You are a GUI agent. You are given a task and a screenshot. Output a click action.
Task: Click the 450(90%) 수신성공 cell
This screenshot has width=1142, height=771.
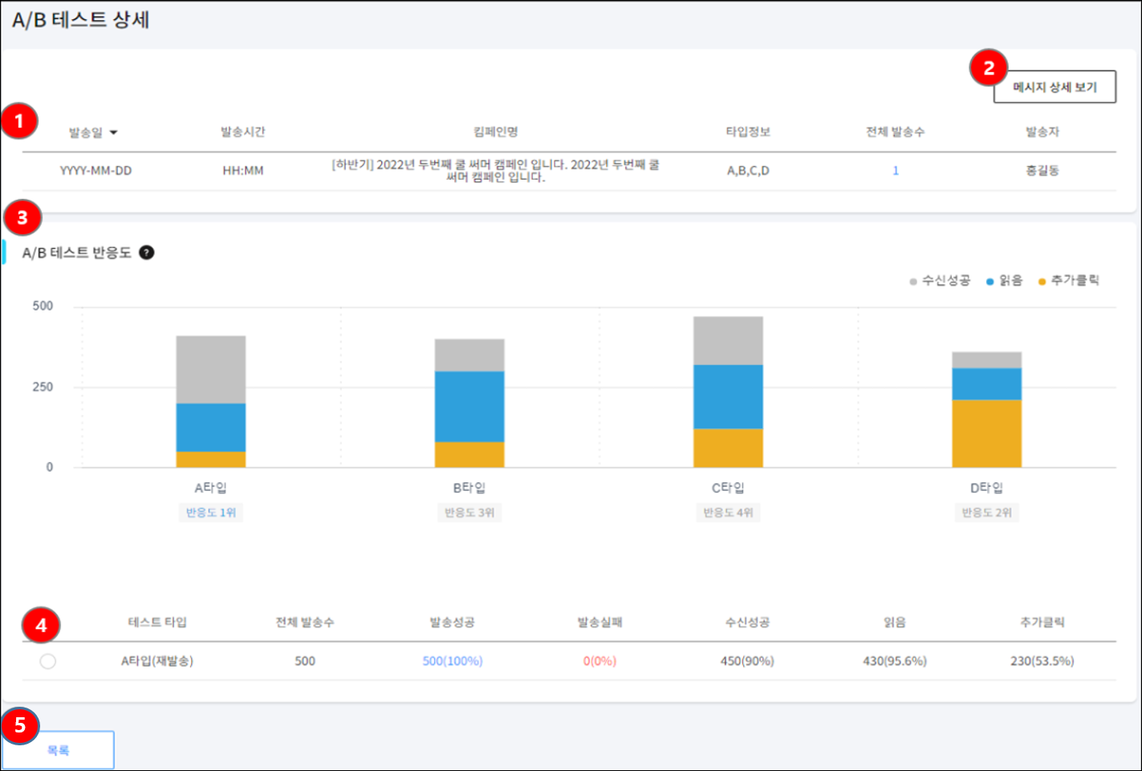pos(747,661)
